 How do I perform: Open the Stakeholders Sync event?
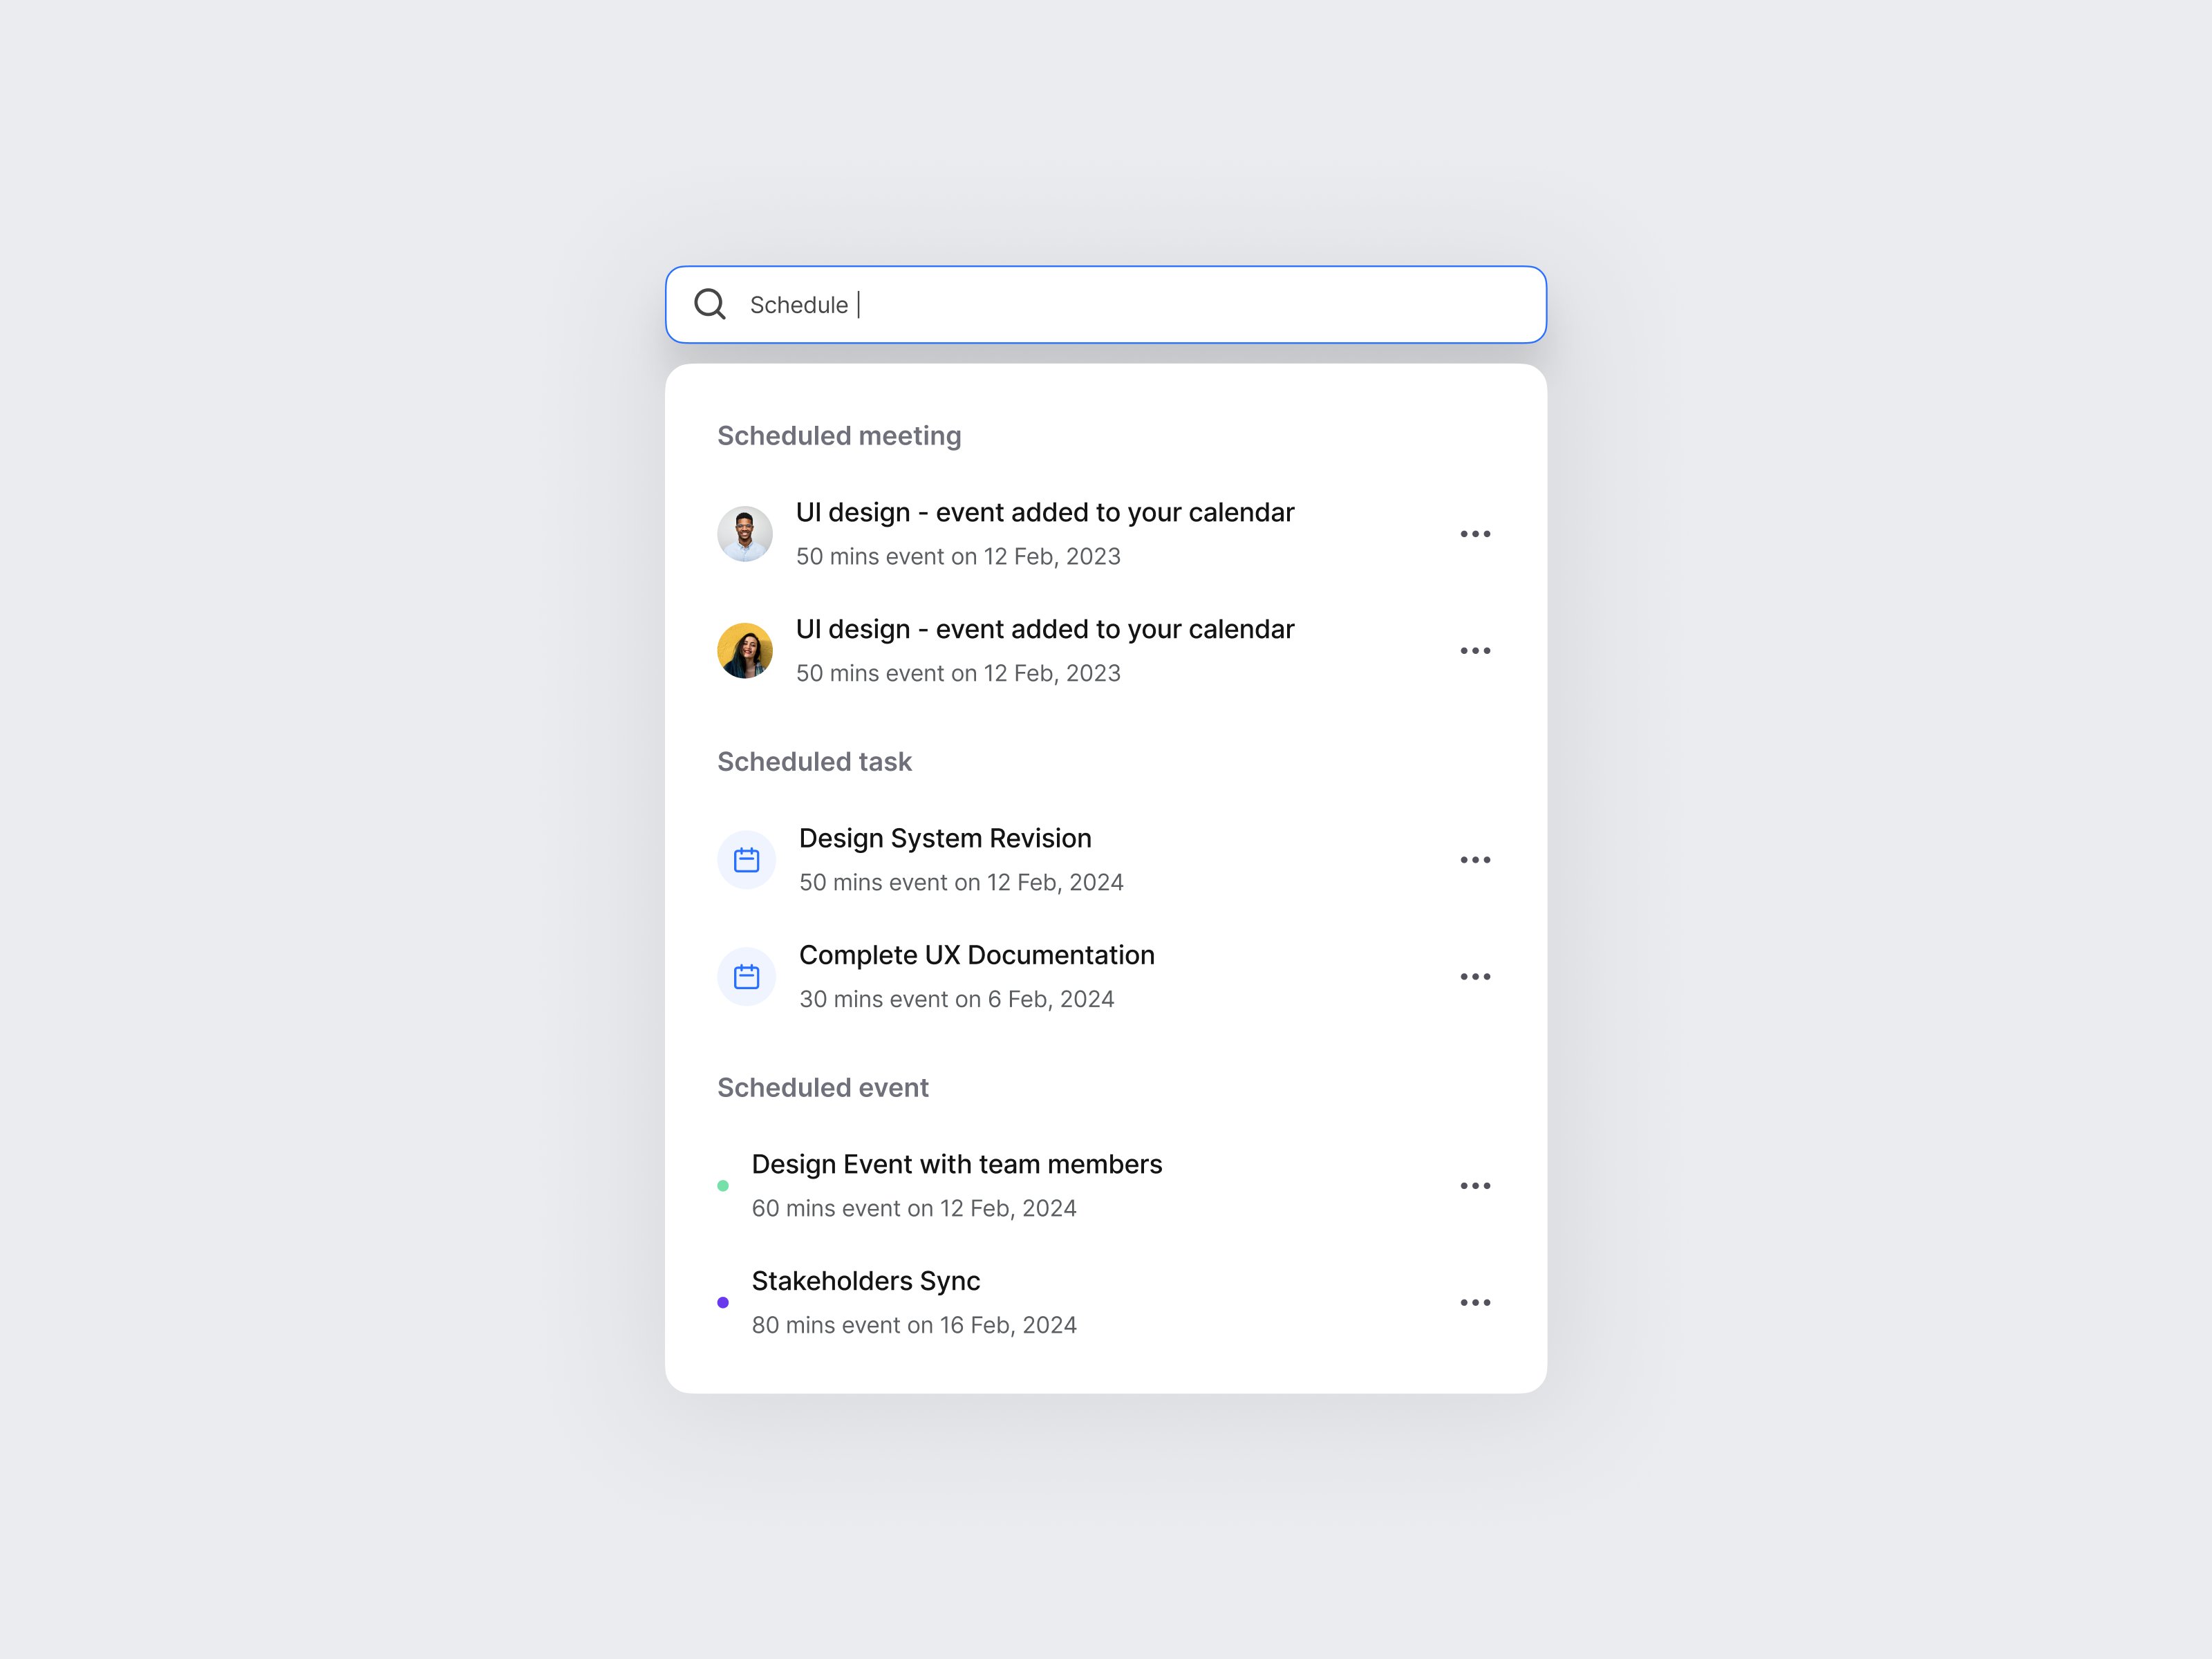pyautogui.click(x=865, y=1280)
